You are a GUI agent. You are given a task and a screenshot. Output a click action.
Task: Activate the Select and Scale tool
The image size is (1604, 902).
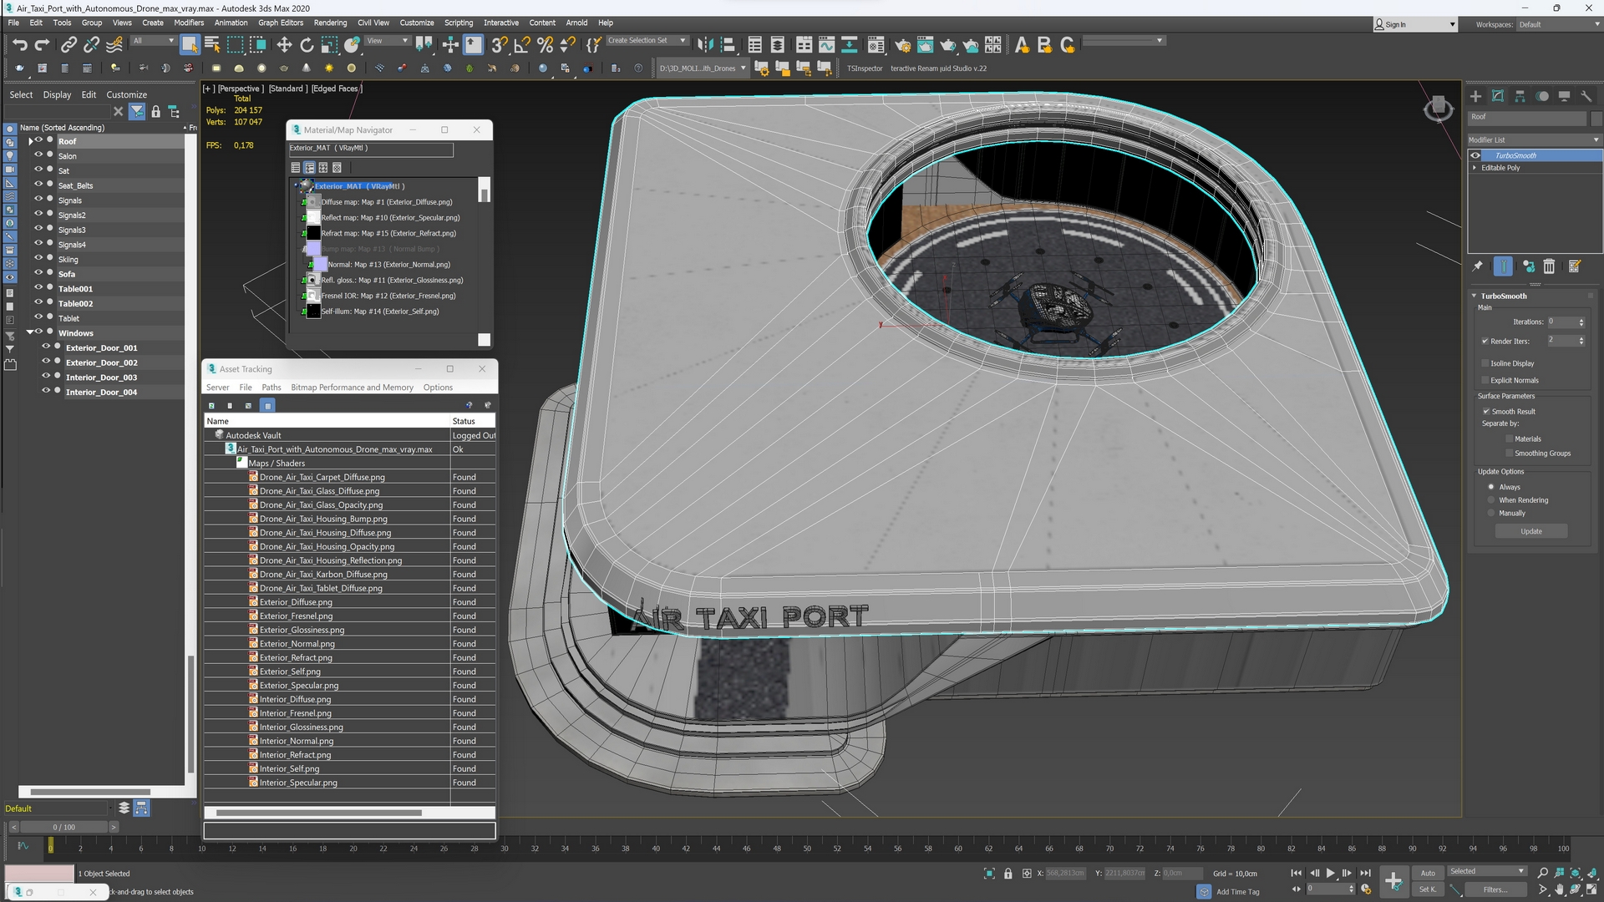[329, 45]
